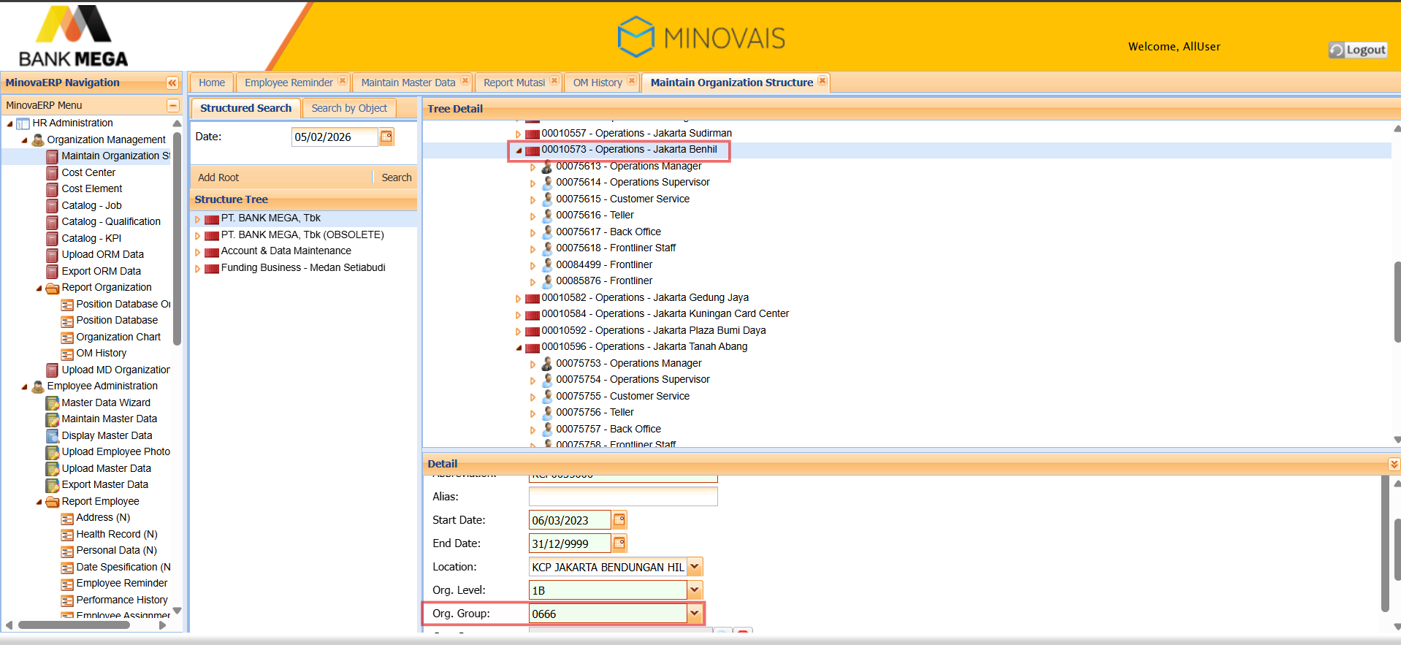Open the Organization Chart report

click(118, 337)
